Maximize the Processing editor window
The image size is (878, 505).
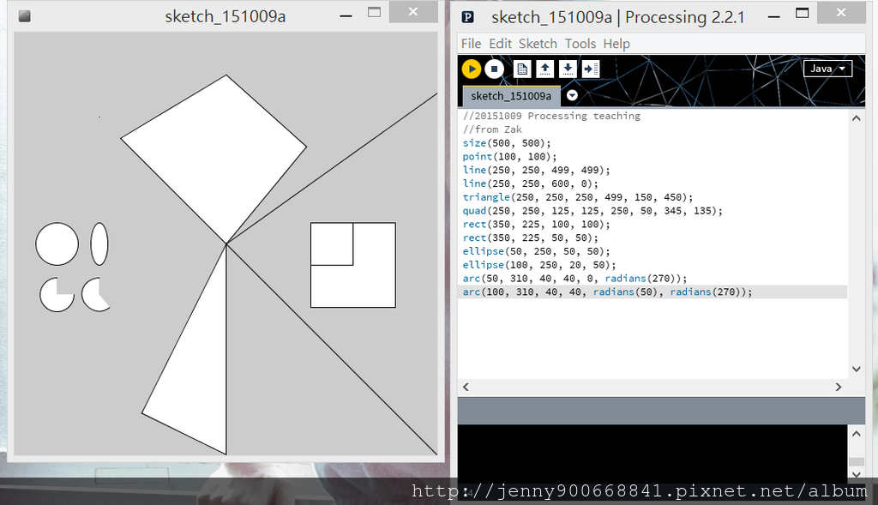[802, 14]
